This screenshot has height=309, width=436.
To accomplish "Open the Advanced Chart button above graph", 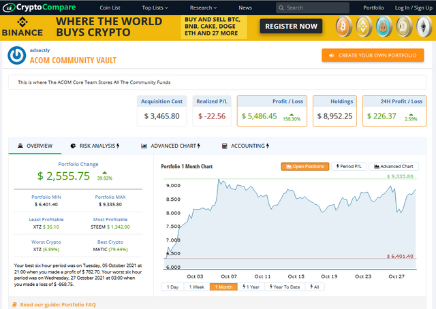I will (394, 167).
